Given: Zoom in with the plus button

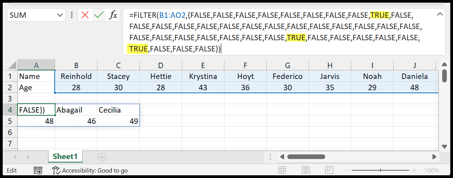Looking at the screenshot, I should coord(414,170).
